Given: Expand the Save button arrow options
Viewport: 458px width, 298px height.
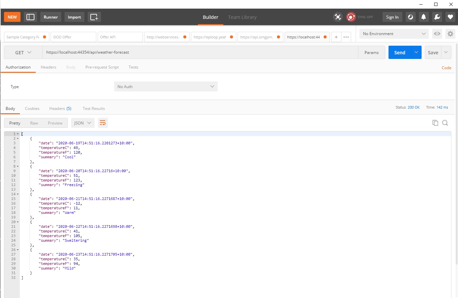Looking at the screenshot, I should tap(446, 52).
